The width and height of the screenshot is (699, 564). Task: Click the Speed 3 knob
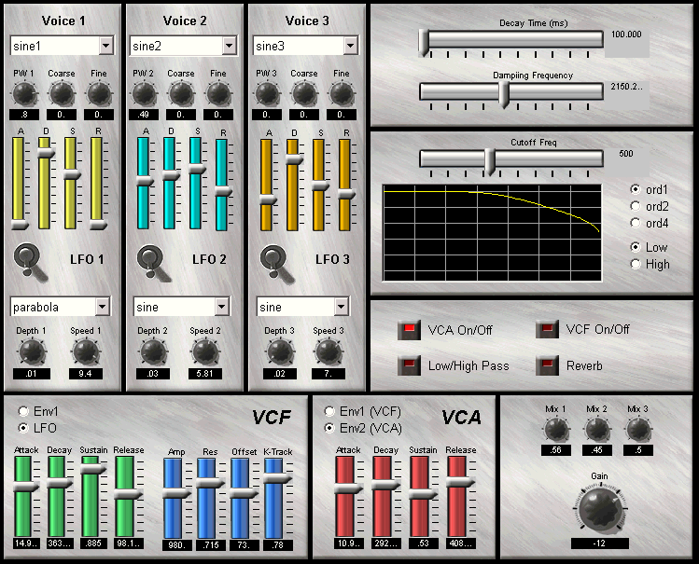click(x=329, y=351)
